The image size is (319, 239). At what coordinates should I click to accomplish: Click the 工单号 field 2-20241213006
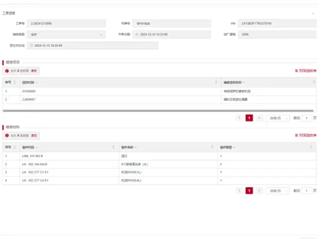point(66,23)
